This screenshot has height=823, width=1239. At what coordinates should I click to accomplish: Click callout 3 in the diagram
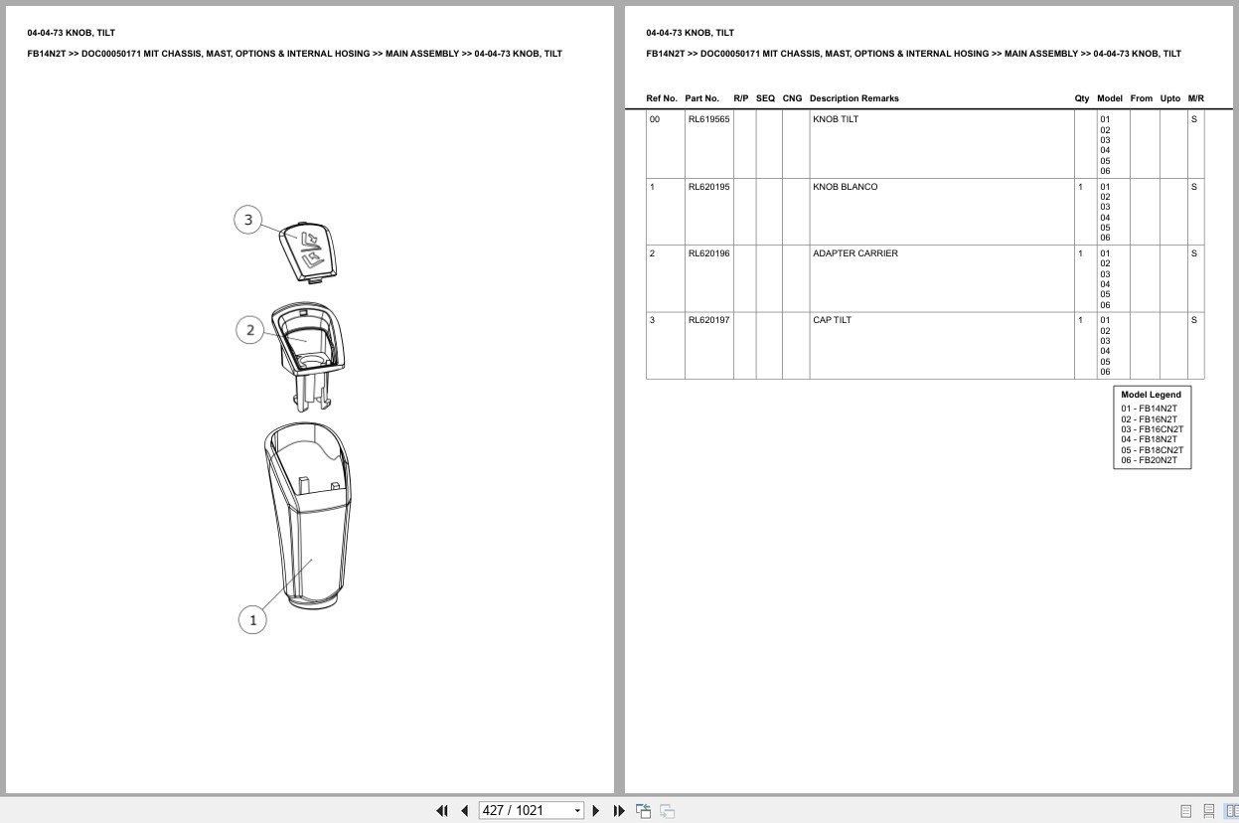coord(248,220)
